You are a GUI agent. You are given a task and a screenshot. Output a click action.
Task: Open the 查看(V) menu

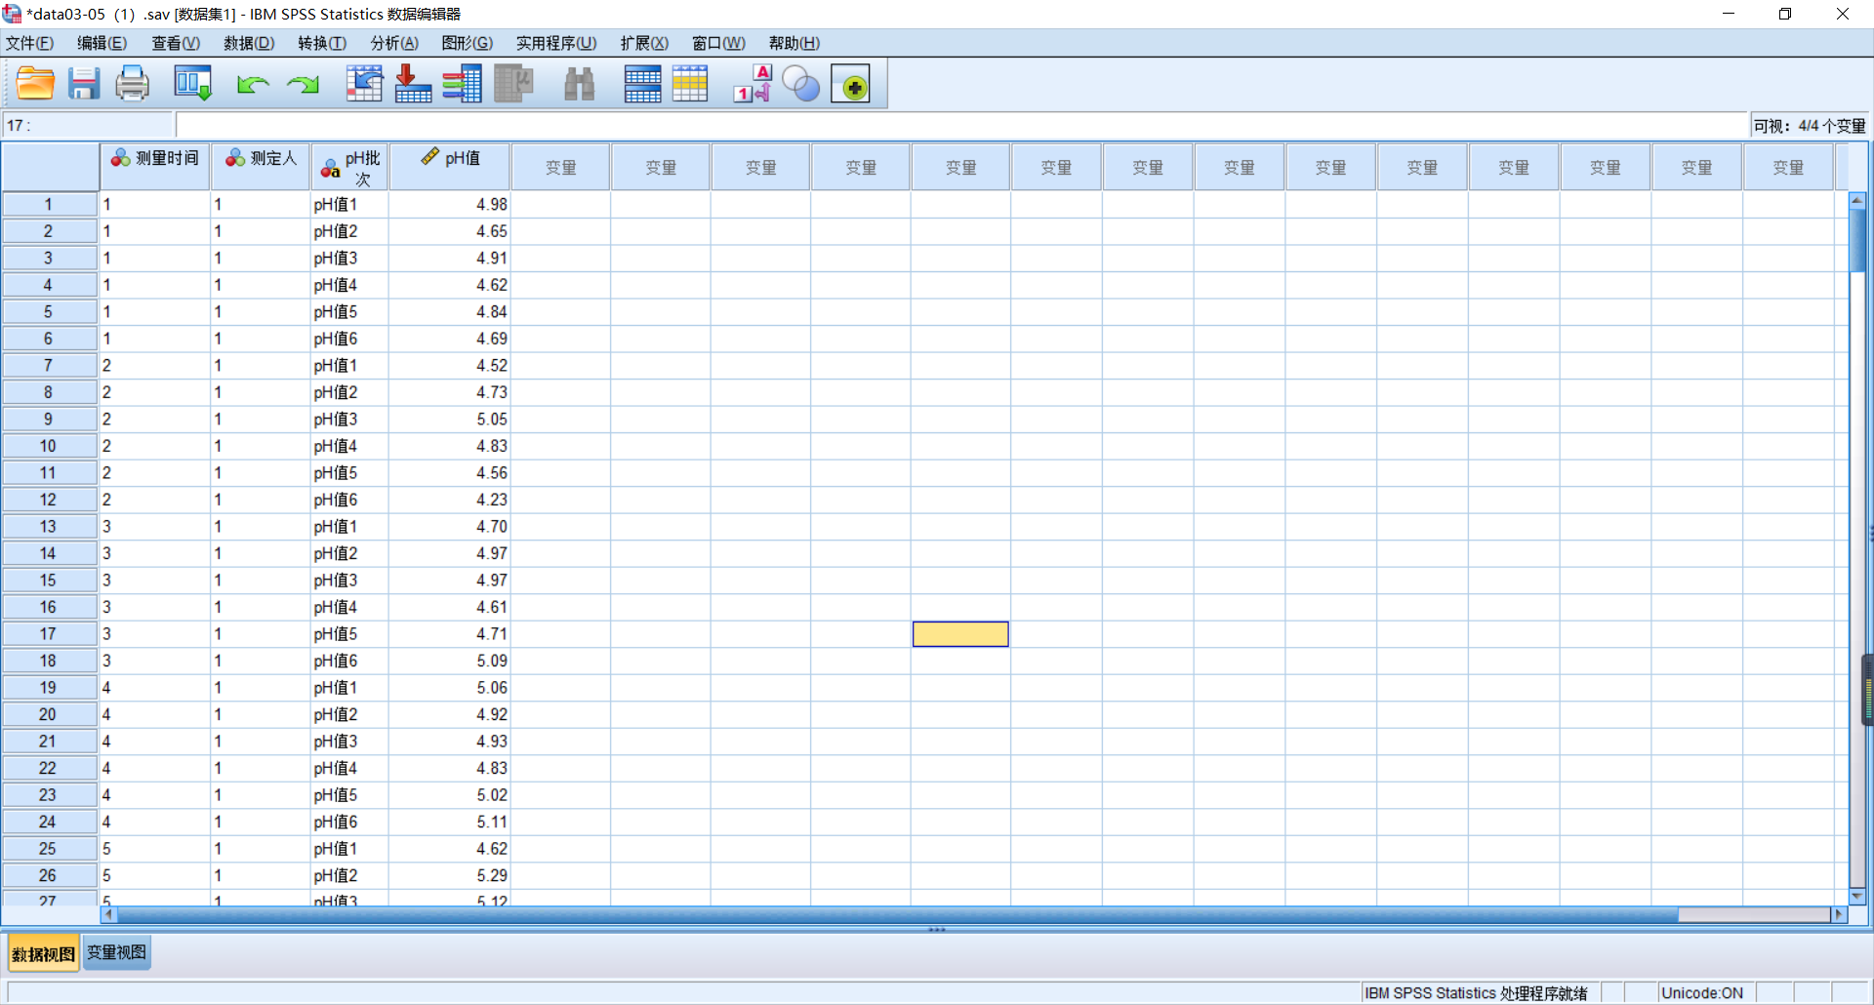(176, 43)
